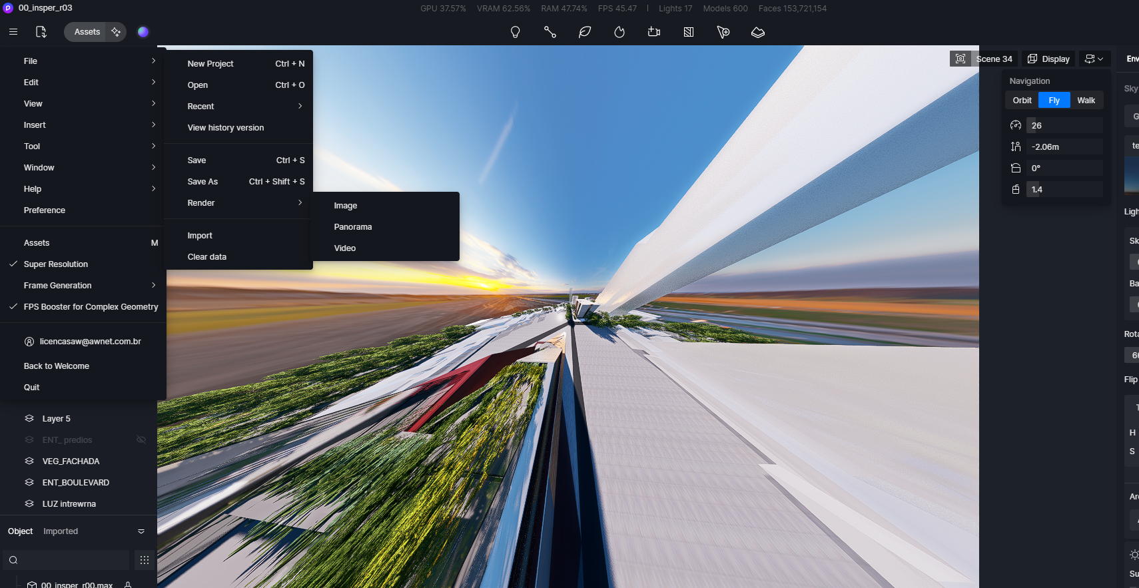
Task: Select the placement cursor tool icon
Action: 723,32
